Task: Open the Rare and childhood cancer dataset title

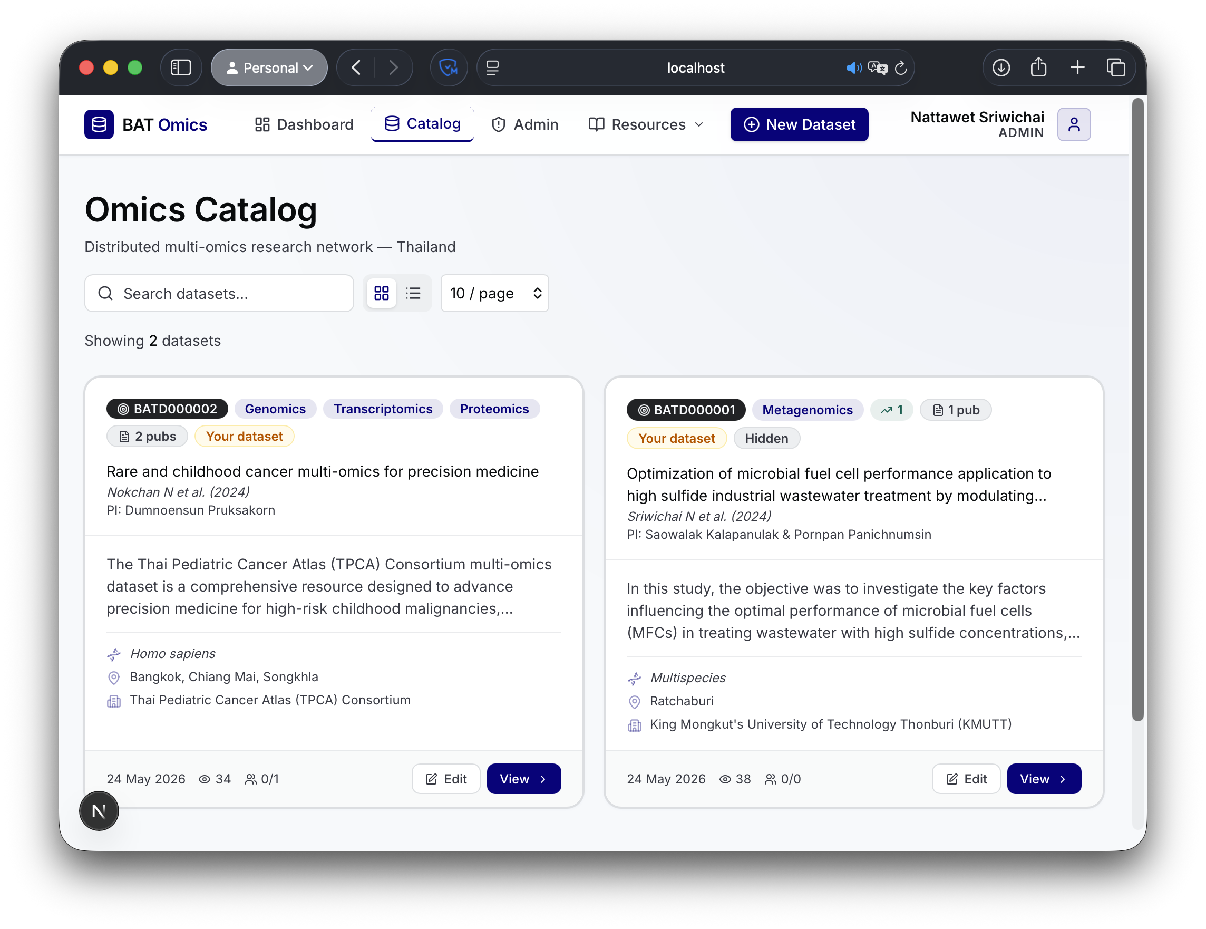Action: [x=323, y=471]
